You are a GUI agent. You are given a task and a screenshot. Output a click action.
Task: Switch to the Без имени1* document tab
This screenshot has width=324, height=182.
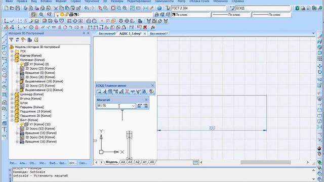pos(158,33)
